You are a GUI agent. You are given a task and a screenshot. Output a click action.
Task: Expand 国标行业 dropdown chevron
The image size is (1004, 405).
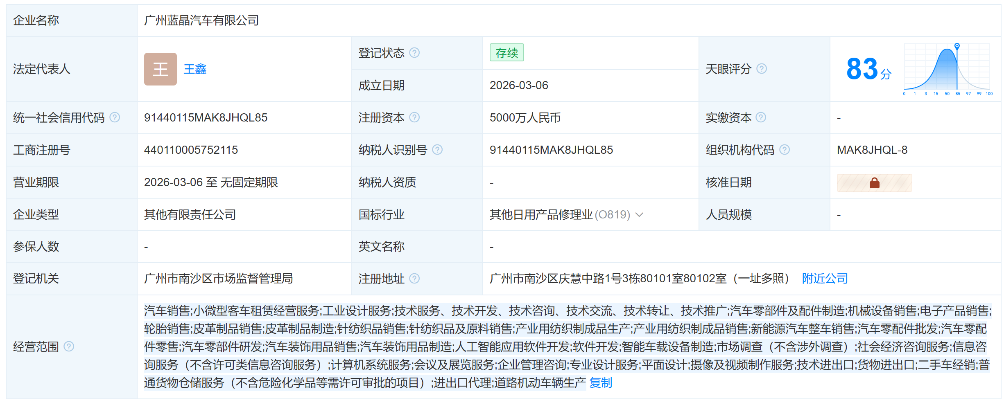point(639,215)
